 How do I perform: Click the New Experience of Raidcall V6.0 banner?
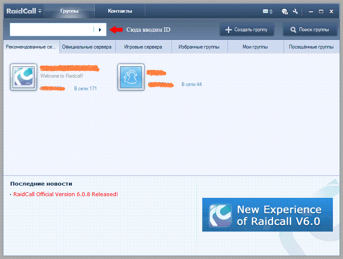pos(267,215)
